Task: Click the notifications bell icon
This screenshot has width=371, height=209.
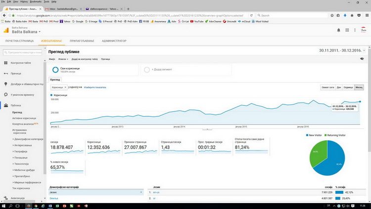Action: (339, 30)
